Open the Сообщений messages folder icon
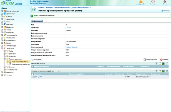 141,2
